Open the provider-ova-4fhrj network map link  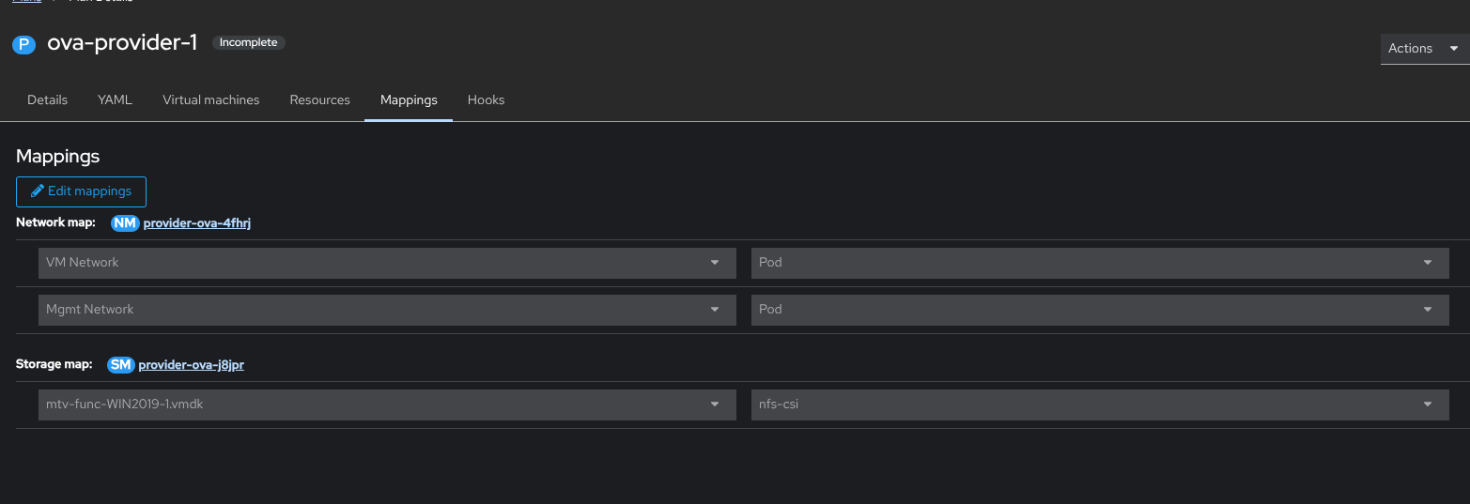click(196, 223)
